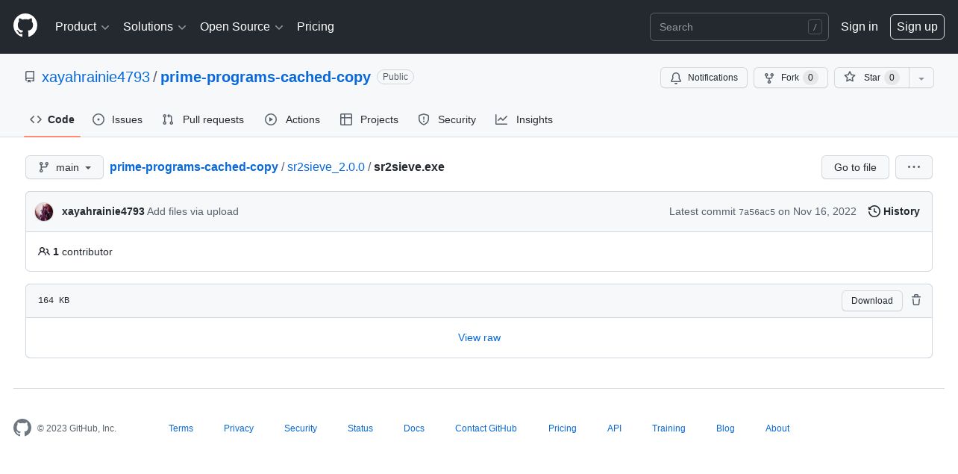Visit the Blog footer link
Viewport: 958px width, 474px height.
tap(725, 428)
